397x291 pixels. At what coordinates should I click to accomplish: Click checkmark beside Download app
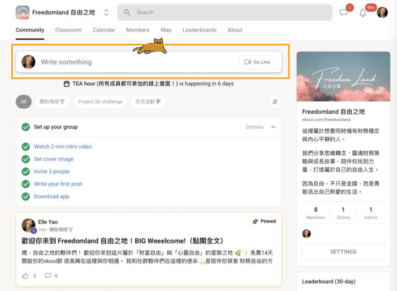pos(25,197)
